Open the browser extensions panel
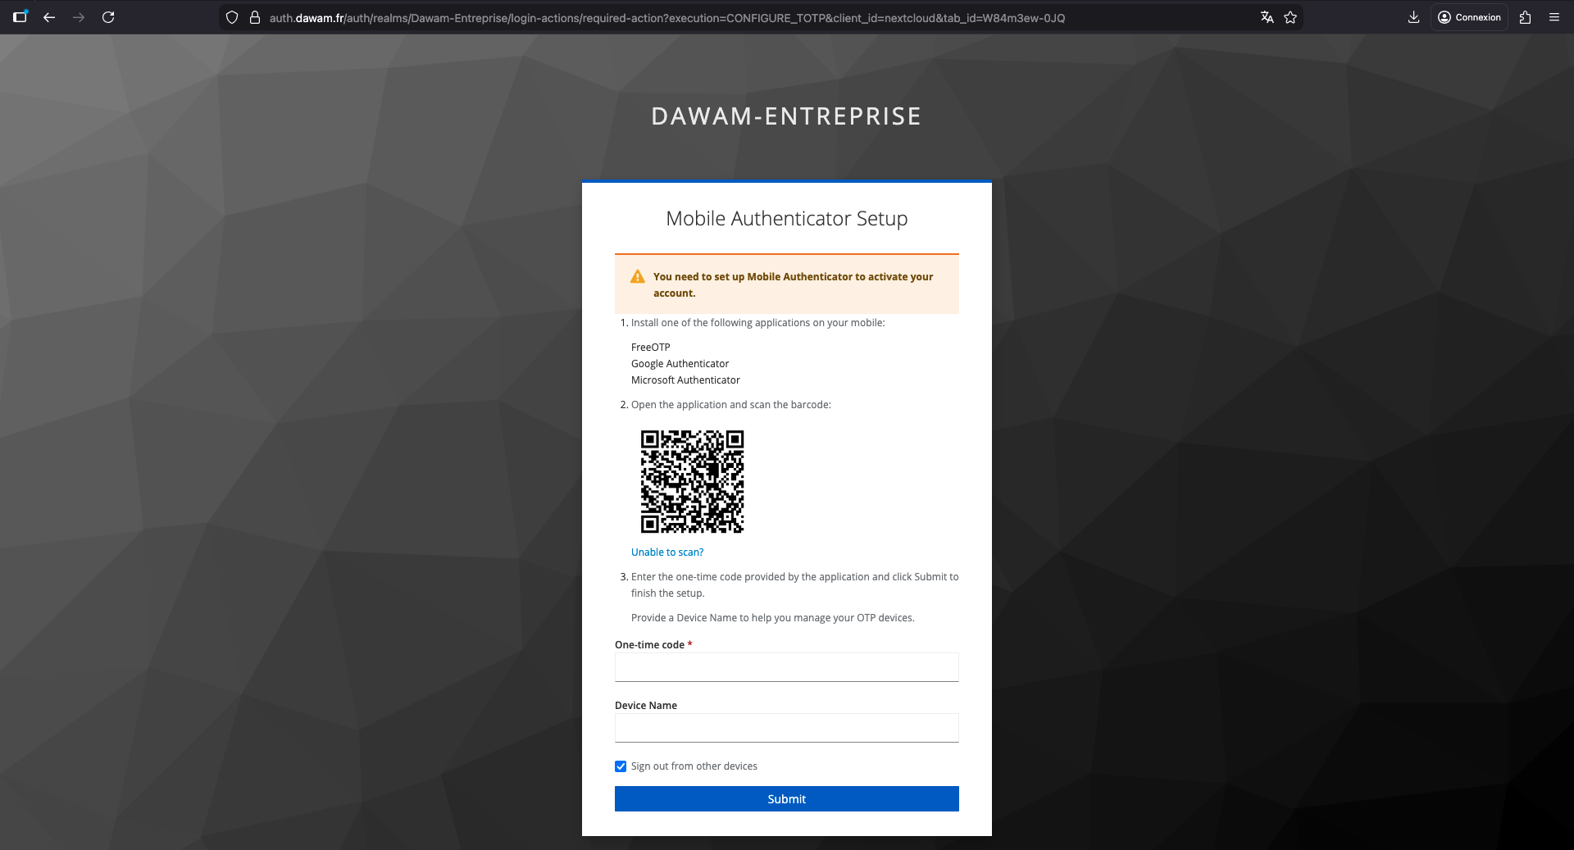Viewport: 1574px width, 850px height. tap(1525, 16)
